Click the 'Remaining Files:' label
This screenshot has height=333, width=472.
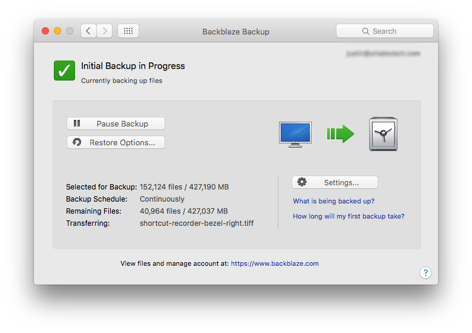pos(94,211)
